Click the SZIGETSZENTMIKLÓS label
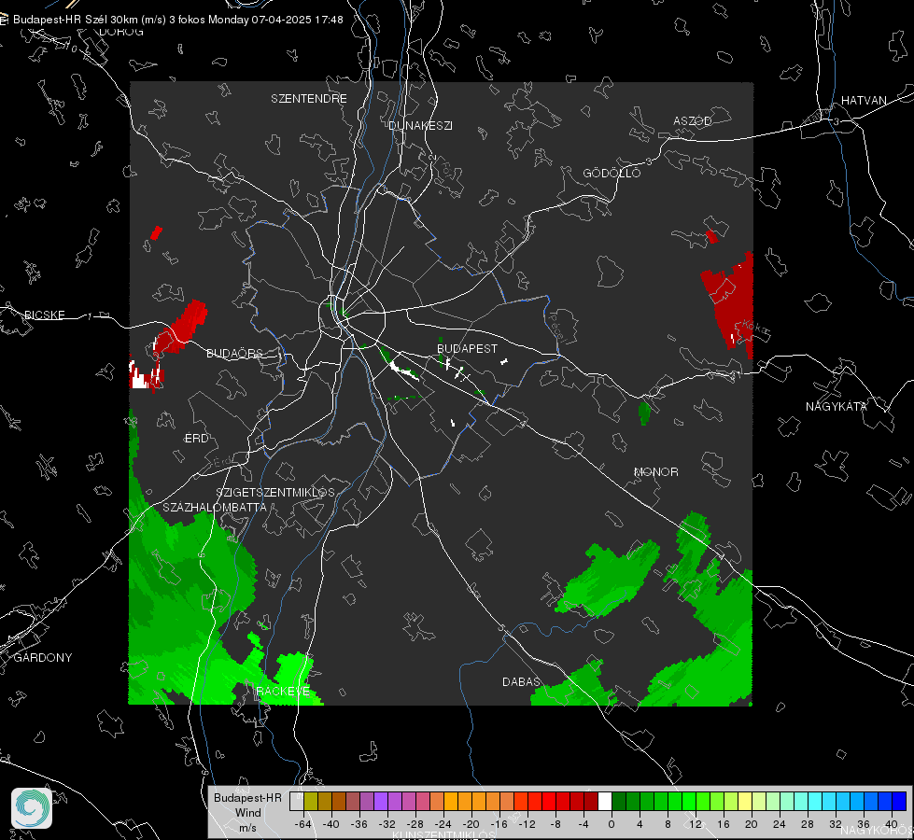The height and width of the screenshot is (840, 914). pyautogui.click(x=275, y=493)
